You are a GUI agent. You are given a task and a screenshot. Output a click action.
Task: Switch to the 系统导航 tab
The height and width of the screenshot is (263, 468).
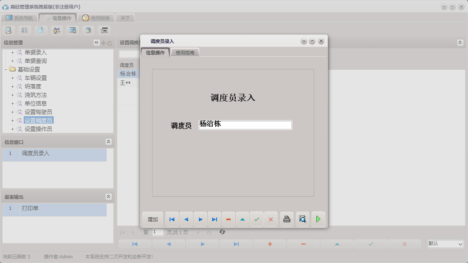point(19,18)
